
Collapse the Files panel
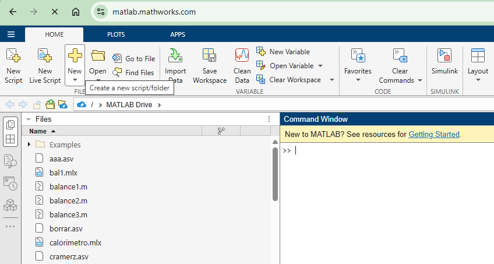tap(29, 119)
